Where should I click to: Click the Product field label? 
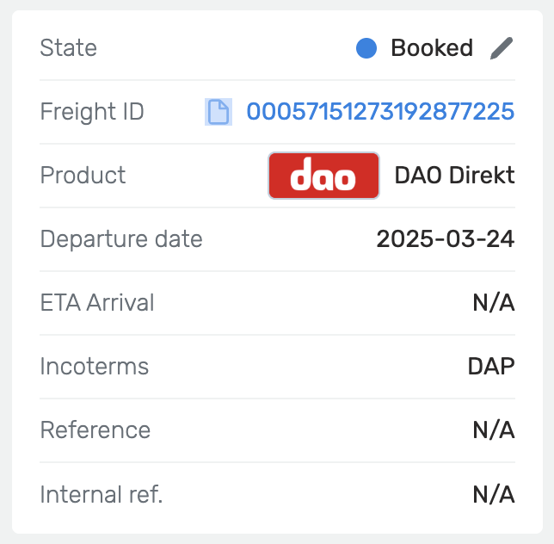click(83, 176)
